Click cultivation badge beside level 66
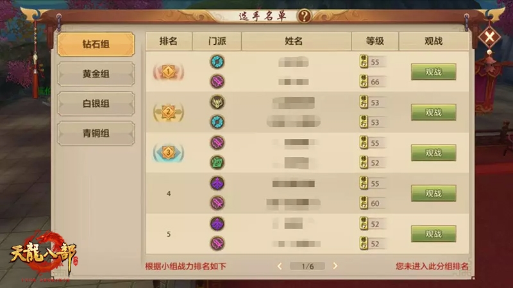 [364, 81]
